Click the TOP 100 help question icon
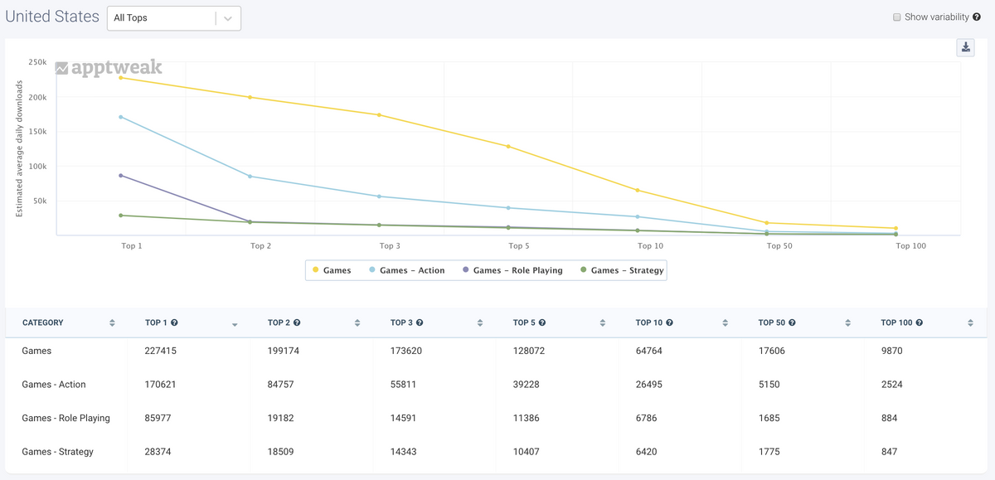The width and height of the screenshot is (995, 480). (919, 322)
